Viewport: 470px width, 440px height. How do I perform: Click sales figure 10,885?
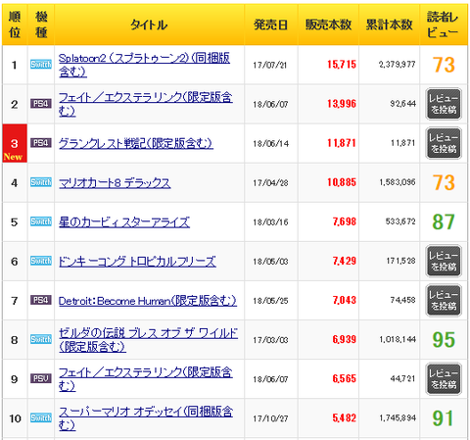(x=342, y=182)
